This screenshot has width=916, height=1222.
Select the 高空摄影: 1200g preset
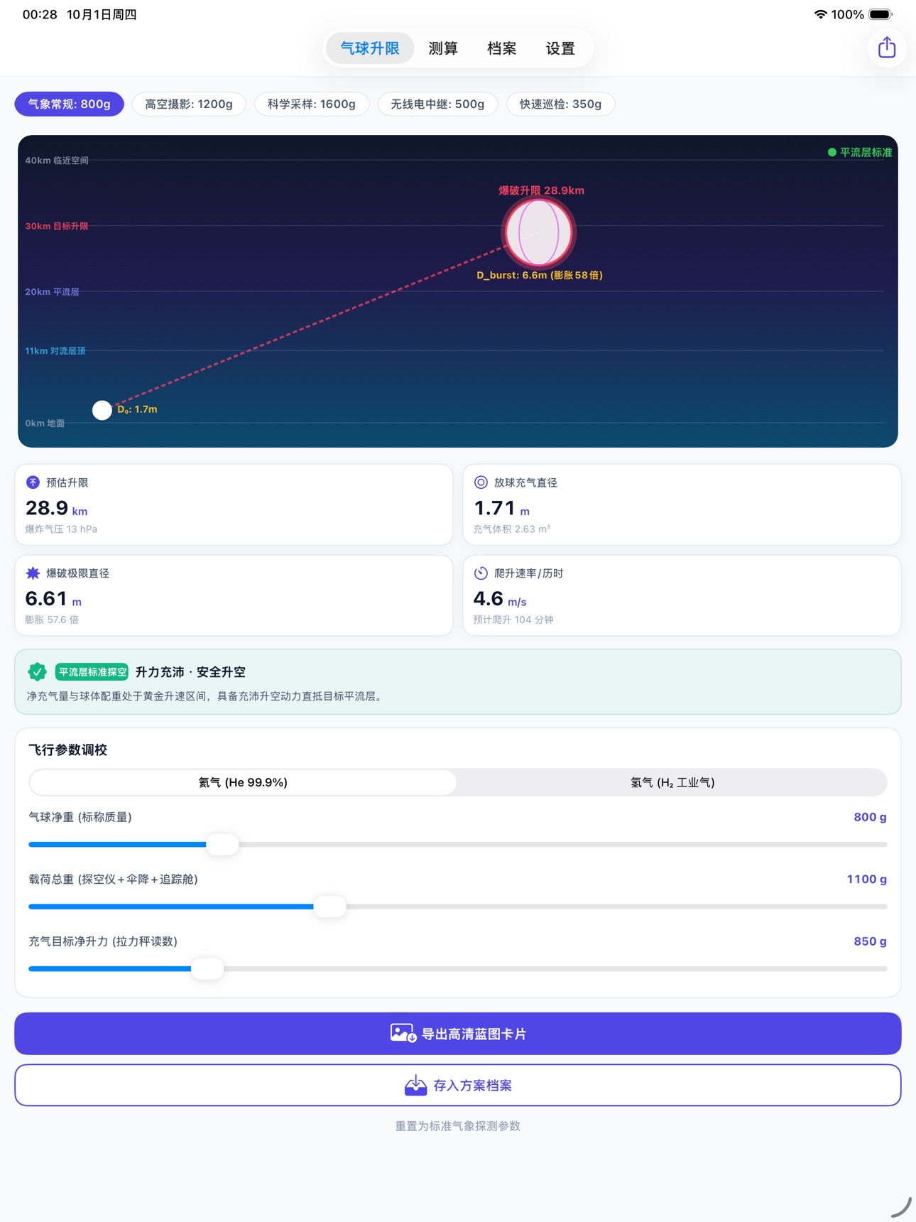pos(189,104)
